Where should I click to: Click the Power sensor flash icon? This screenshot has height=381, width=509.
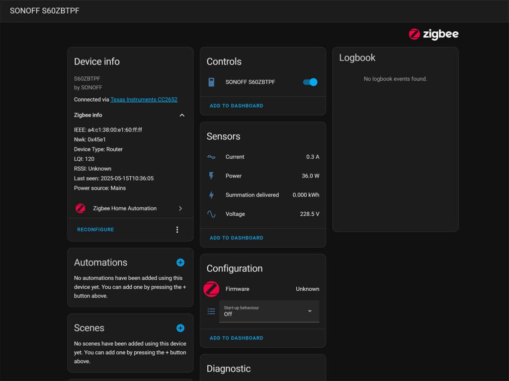(x=211, y=176)
